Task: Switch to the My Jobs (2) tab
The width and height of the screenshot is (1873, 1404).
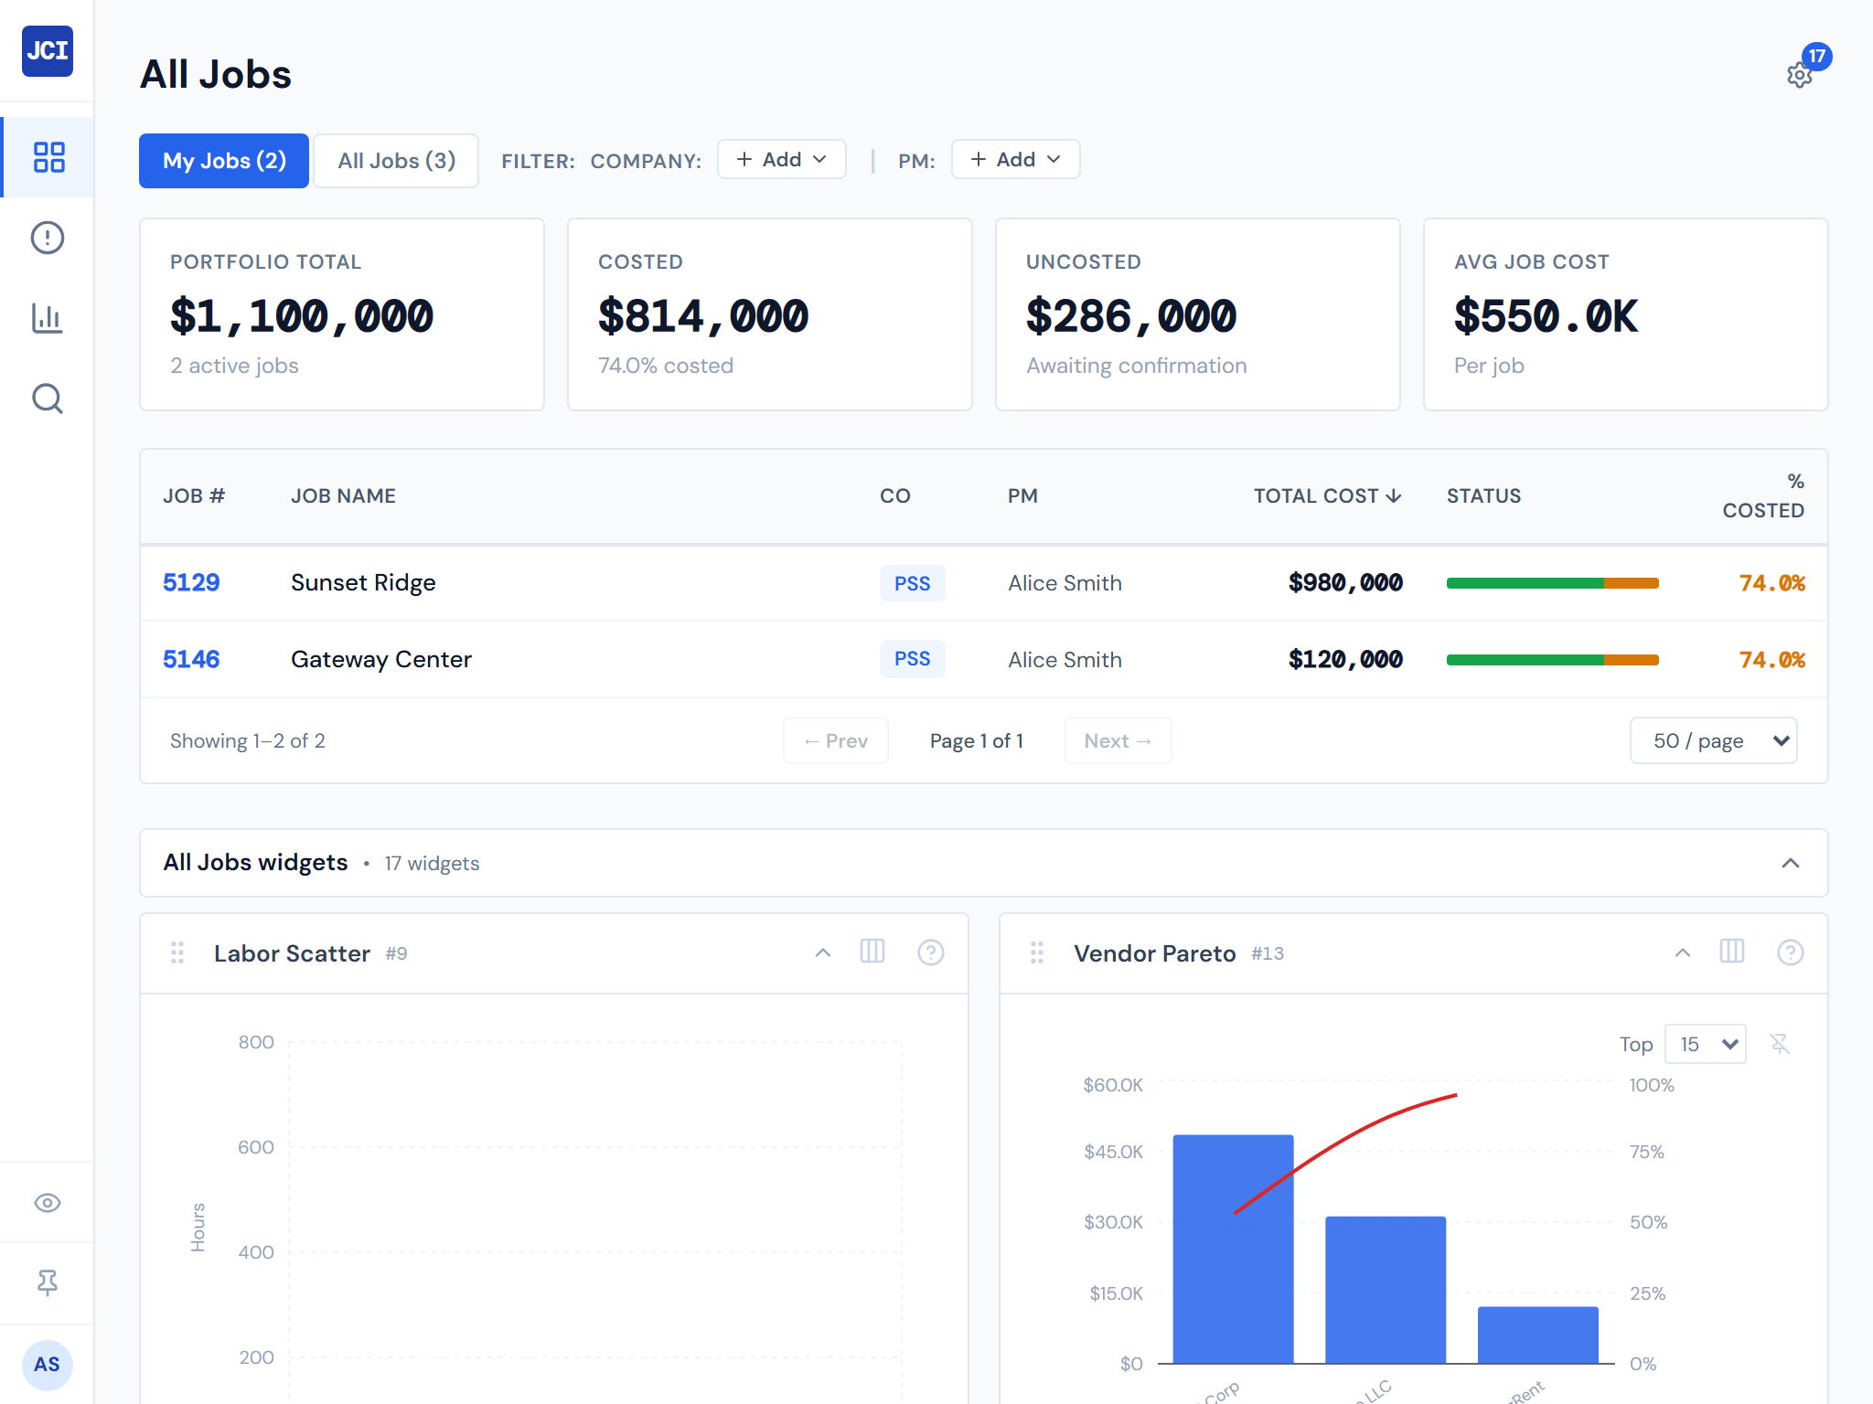Action: [224, 161]
